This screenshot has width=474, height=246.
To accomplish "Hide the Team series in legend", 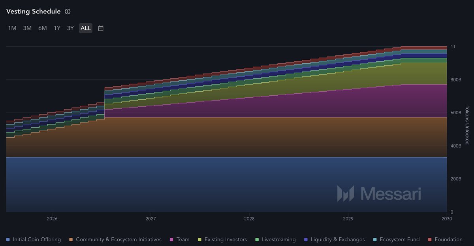I will (x=179, y=239).
